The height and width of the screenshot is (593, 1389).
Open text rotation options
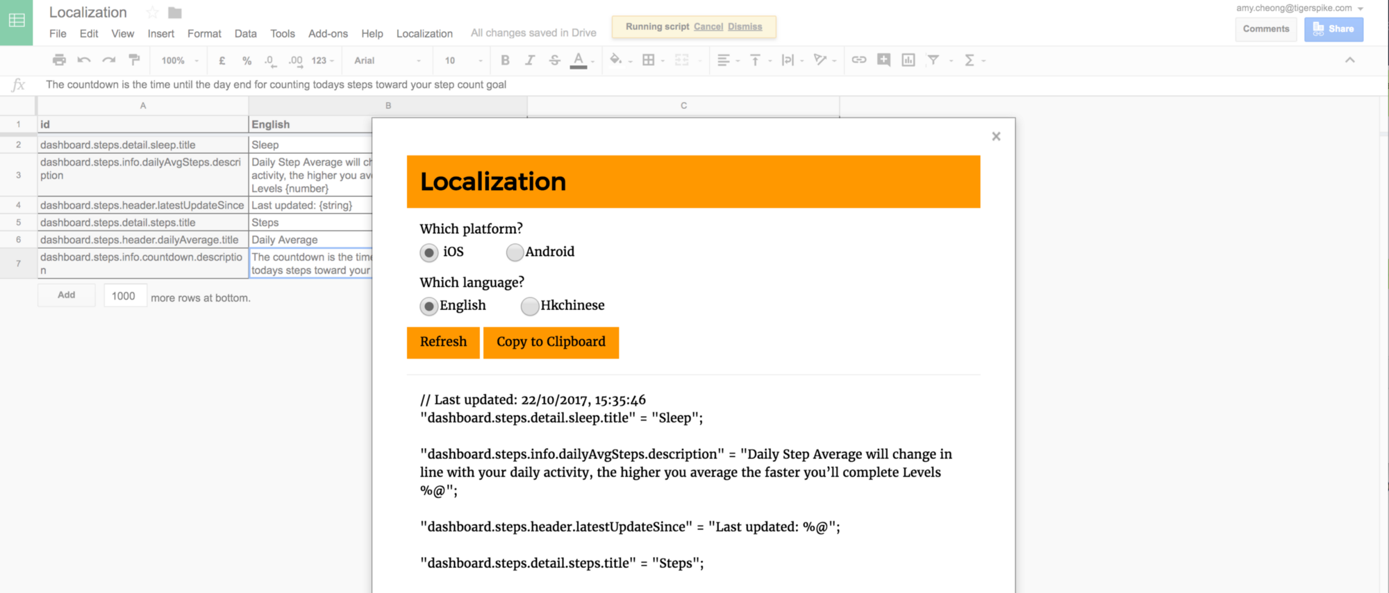coord(820,60)
